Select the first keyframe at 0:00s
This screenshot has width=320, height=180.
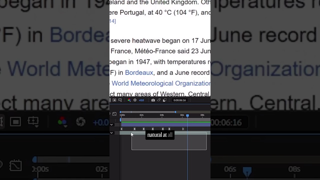coord(121,129)
